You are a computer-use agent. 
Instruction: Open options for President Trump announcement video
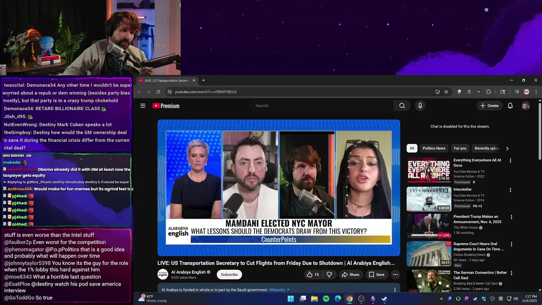(511, 217)
